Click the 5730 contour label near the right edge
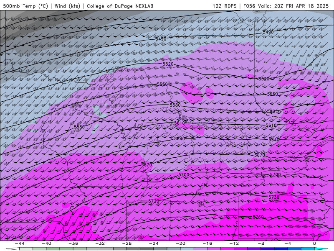Screen dimensions: 334x251 tap(274, 197)
